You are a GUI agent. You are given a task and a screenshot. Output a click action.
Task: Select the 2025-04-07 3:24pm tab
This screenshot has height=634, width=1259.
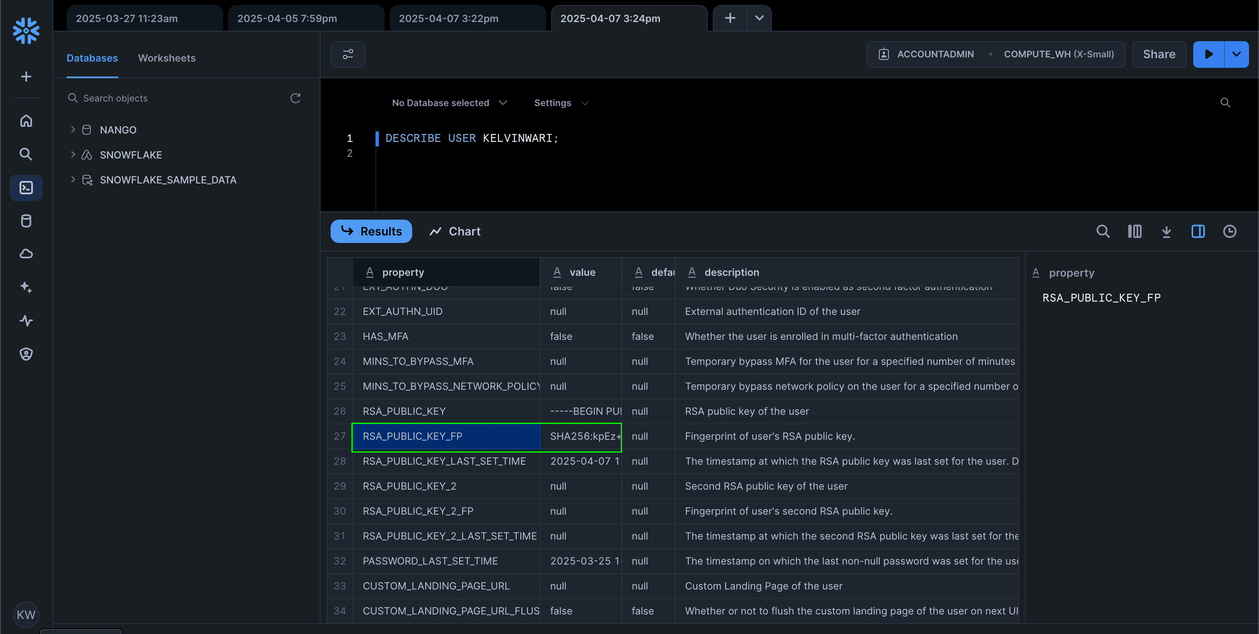(629, 18)
